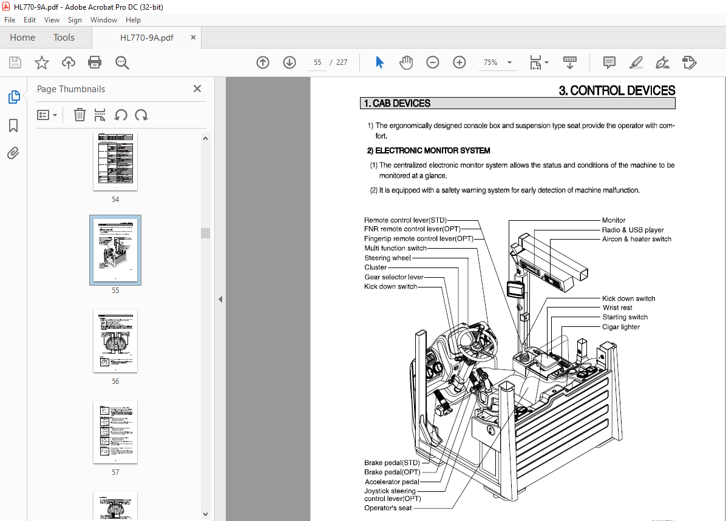The width and height of the screenshot is (726, 521).
Task: Click the 'Multi function switch' label
Action: point(395,248)
